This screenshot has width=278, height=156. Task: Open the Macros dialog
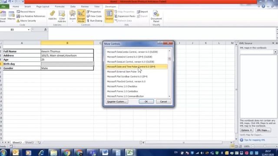click(11, 16)
